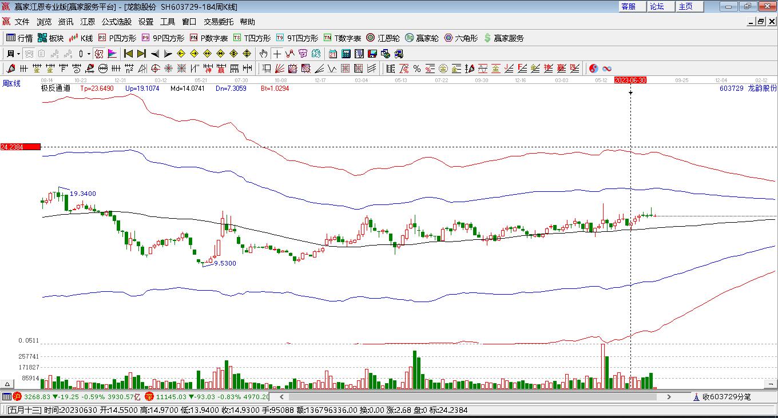Open the 浏览 menu

[44, 22]
